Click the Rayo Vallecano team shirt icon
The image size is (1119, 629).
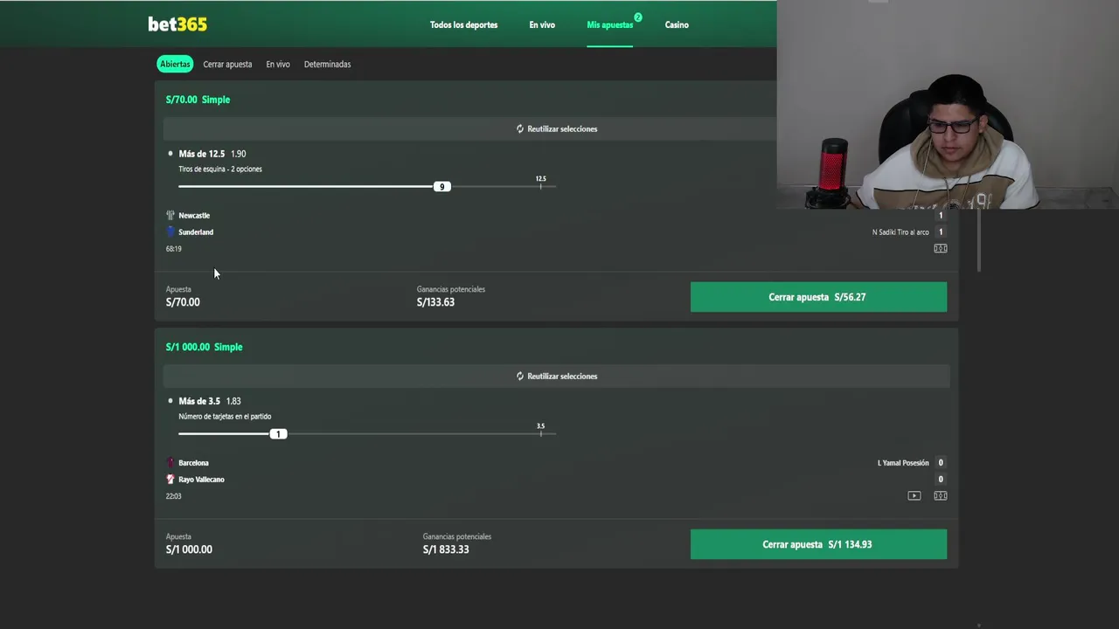[x=170, y=479]
